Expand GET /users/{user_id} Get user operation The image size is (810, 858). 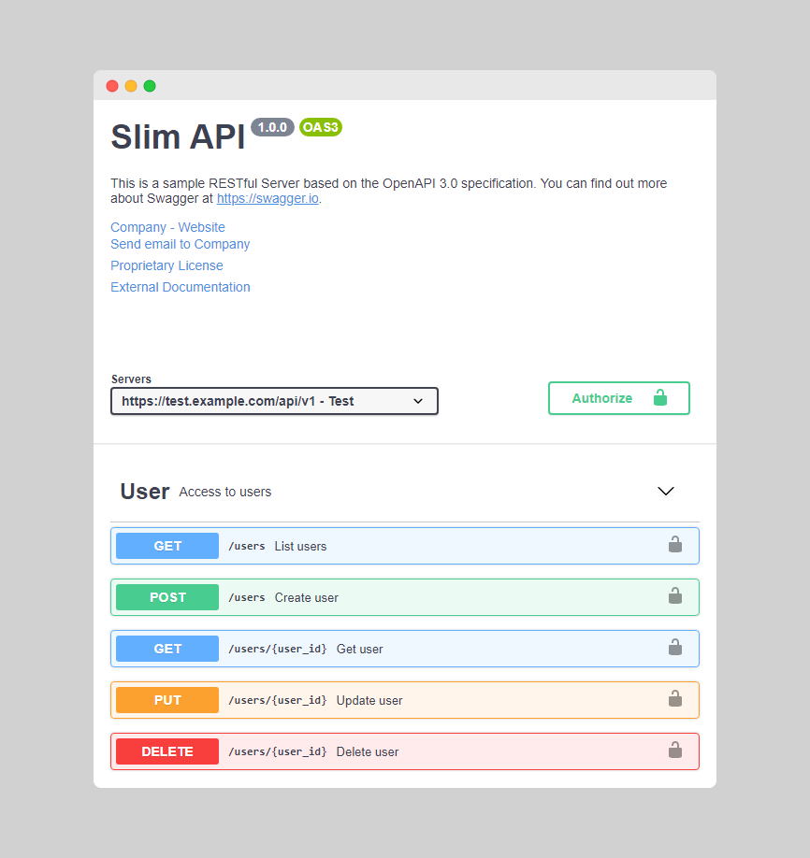(405, 649)
